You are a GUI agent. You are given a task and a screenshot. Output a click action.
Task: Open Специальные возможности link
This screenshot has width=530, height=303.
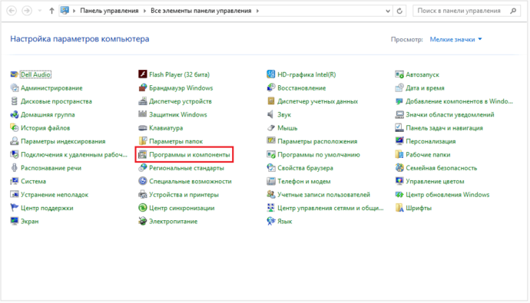[190, 181]
